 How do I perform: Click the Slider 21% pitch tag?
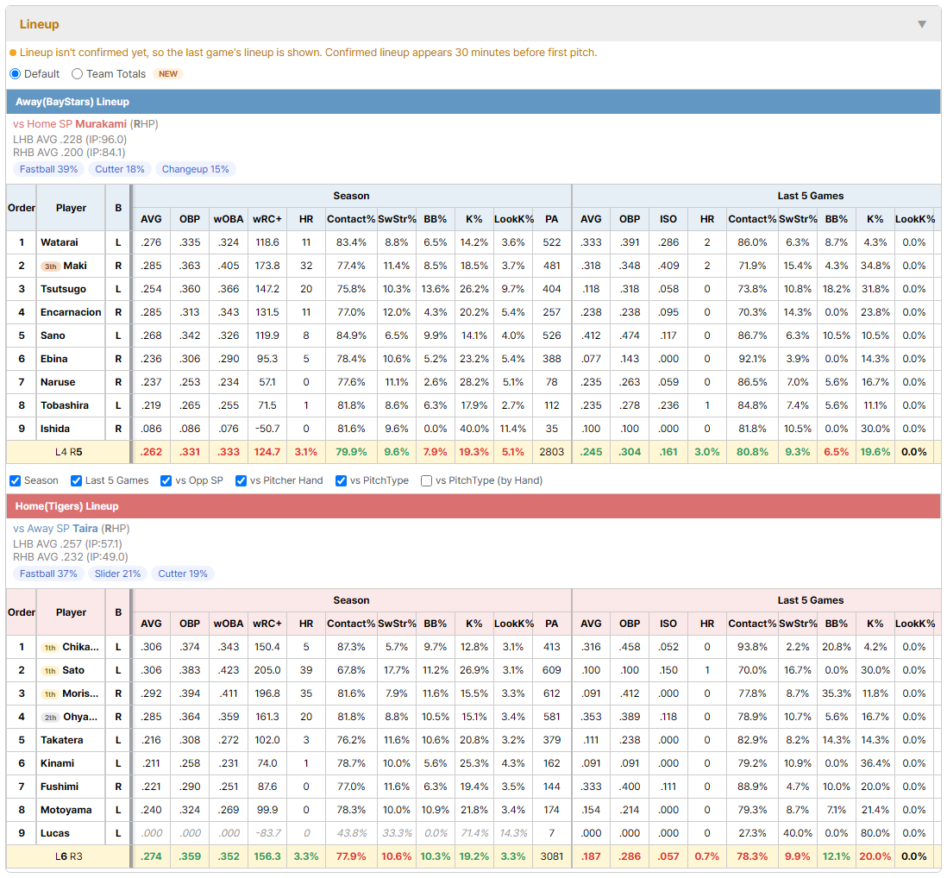[118, 574]
